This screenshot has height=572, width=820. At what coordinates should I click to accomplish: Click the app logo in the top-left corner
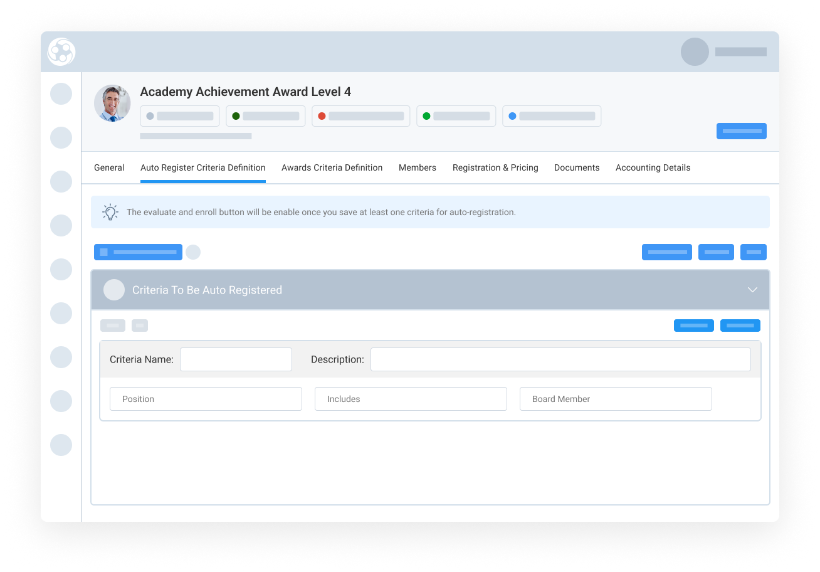pos(61,51)
